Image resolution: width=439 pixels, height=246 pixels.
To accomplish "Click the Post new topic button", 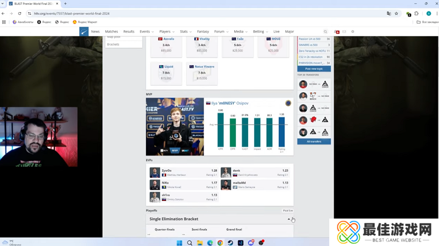I will (x=314, y=69).
